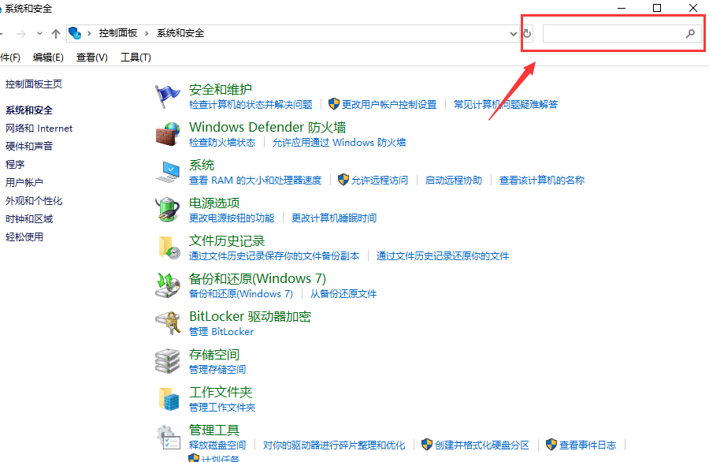Open 时钟和区域 category

coord(29,219)
